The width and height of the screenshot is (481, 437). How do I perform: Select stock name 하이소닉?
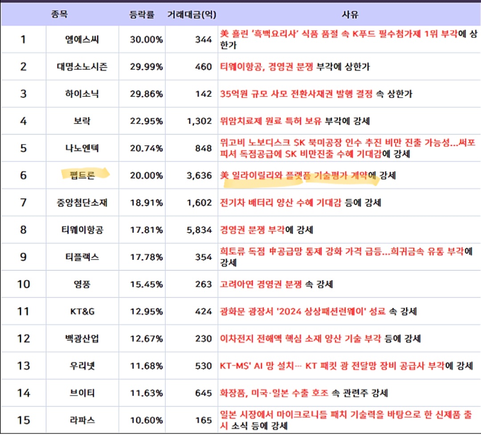82,94
